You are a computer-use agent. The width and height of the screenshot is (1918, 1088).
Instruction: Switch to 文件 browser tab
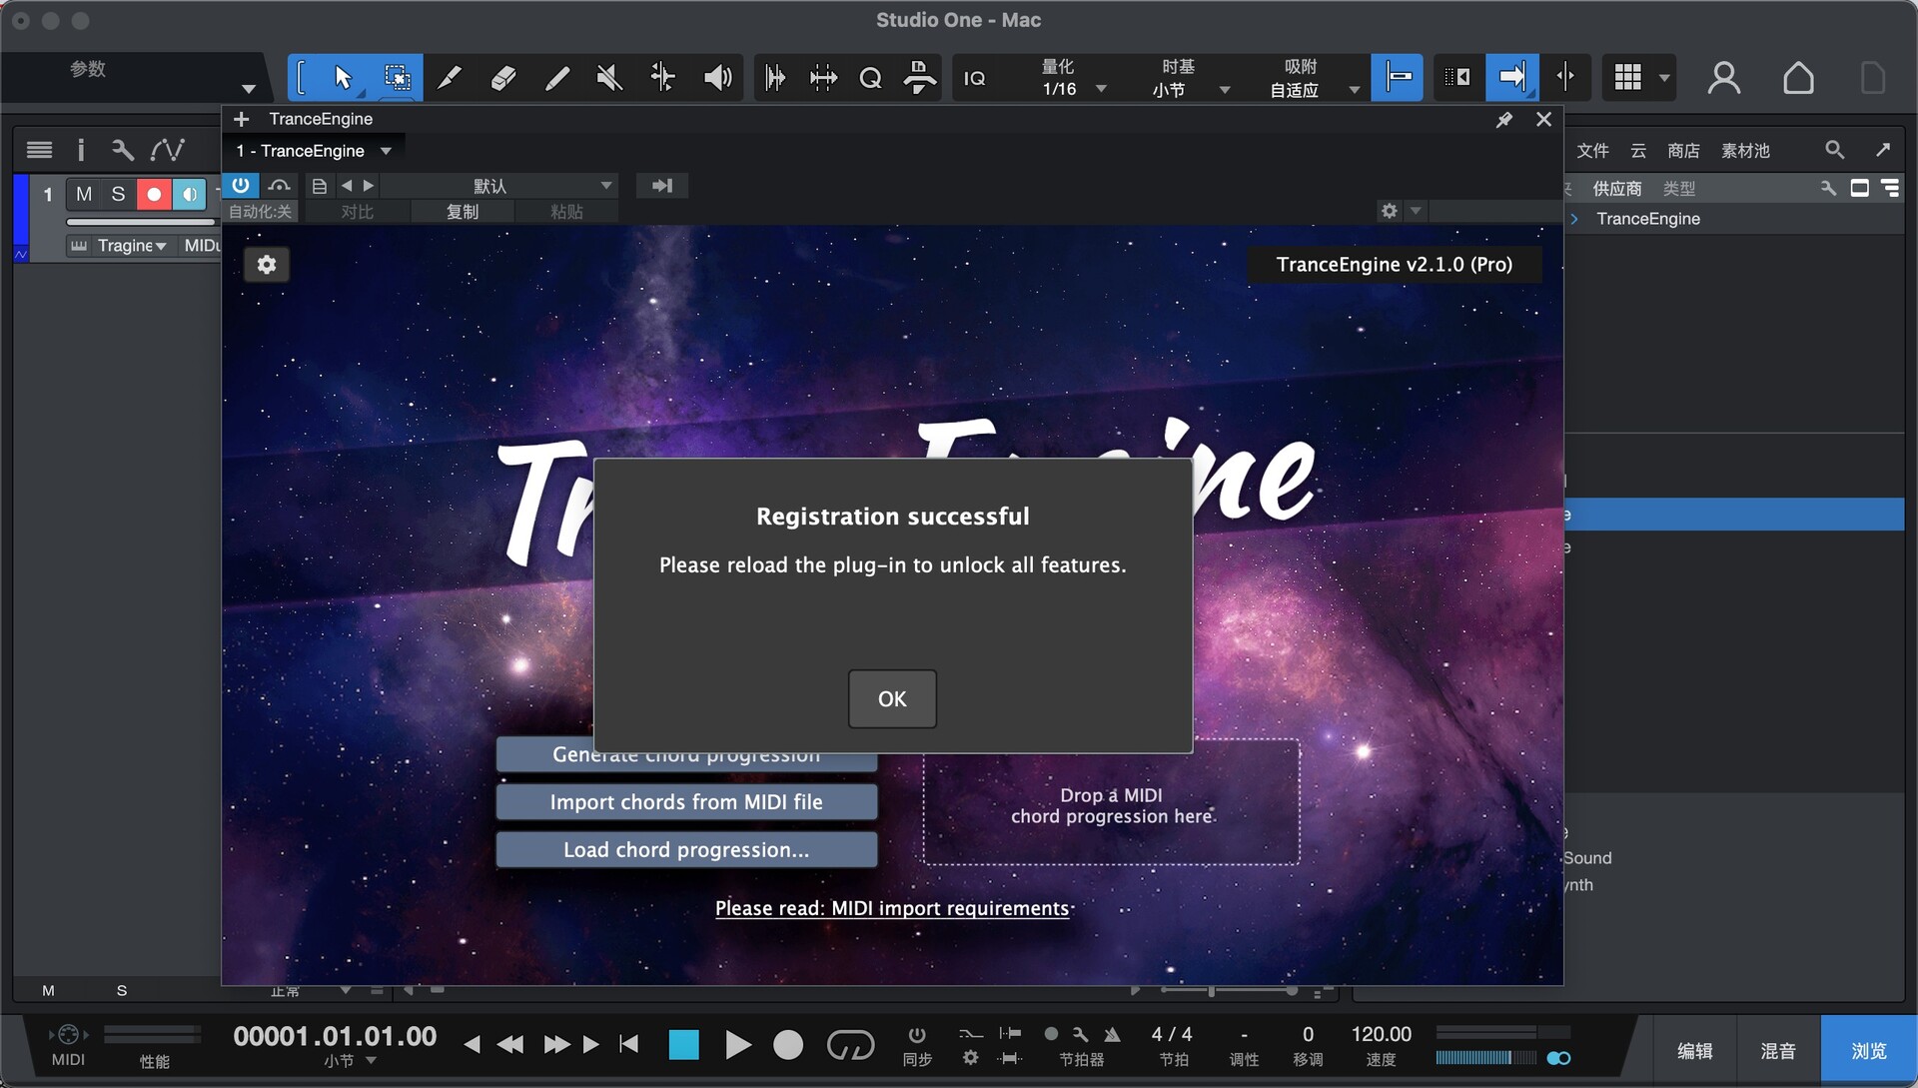[1592, 151]
